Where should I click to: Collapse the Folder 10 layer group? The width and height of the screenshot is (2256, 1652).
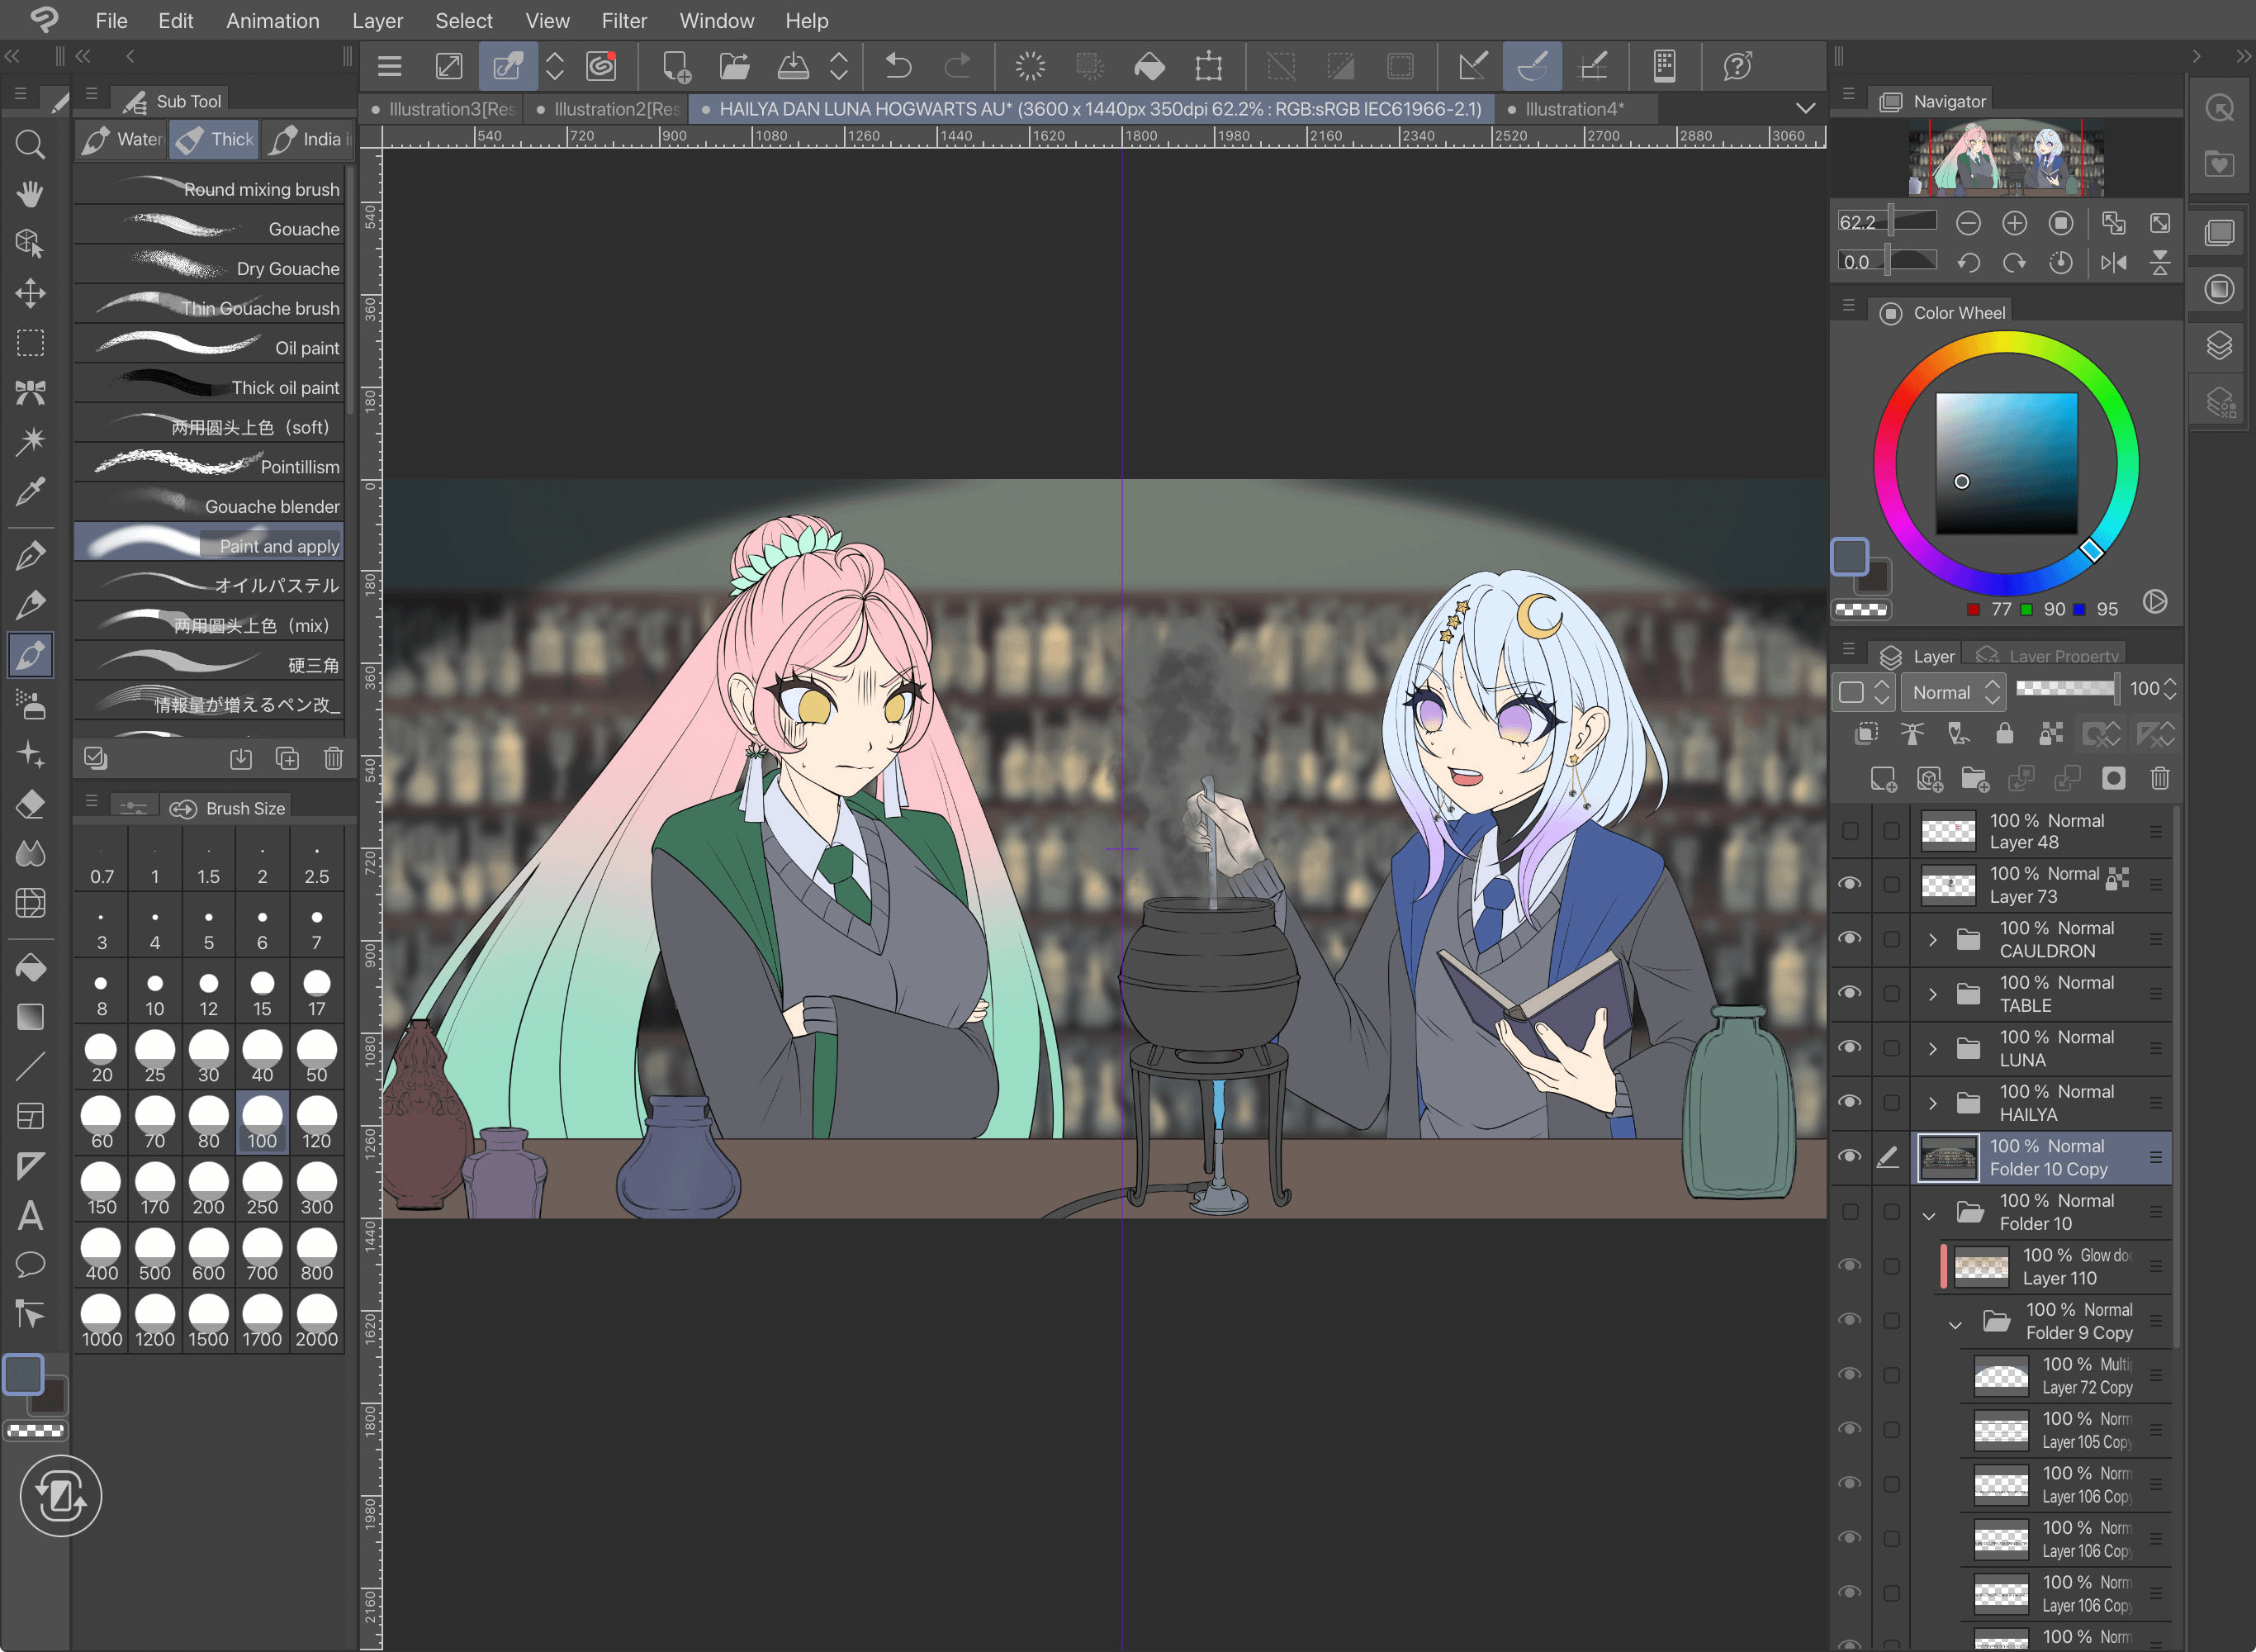(1928, 1215)
